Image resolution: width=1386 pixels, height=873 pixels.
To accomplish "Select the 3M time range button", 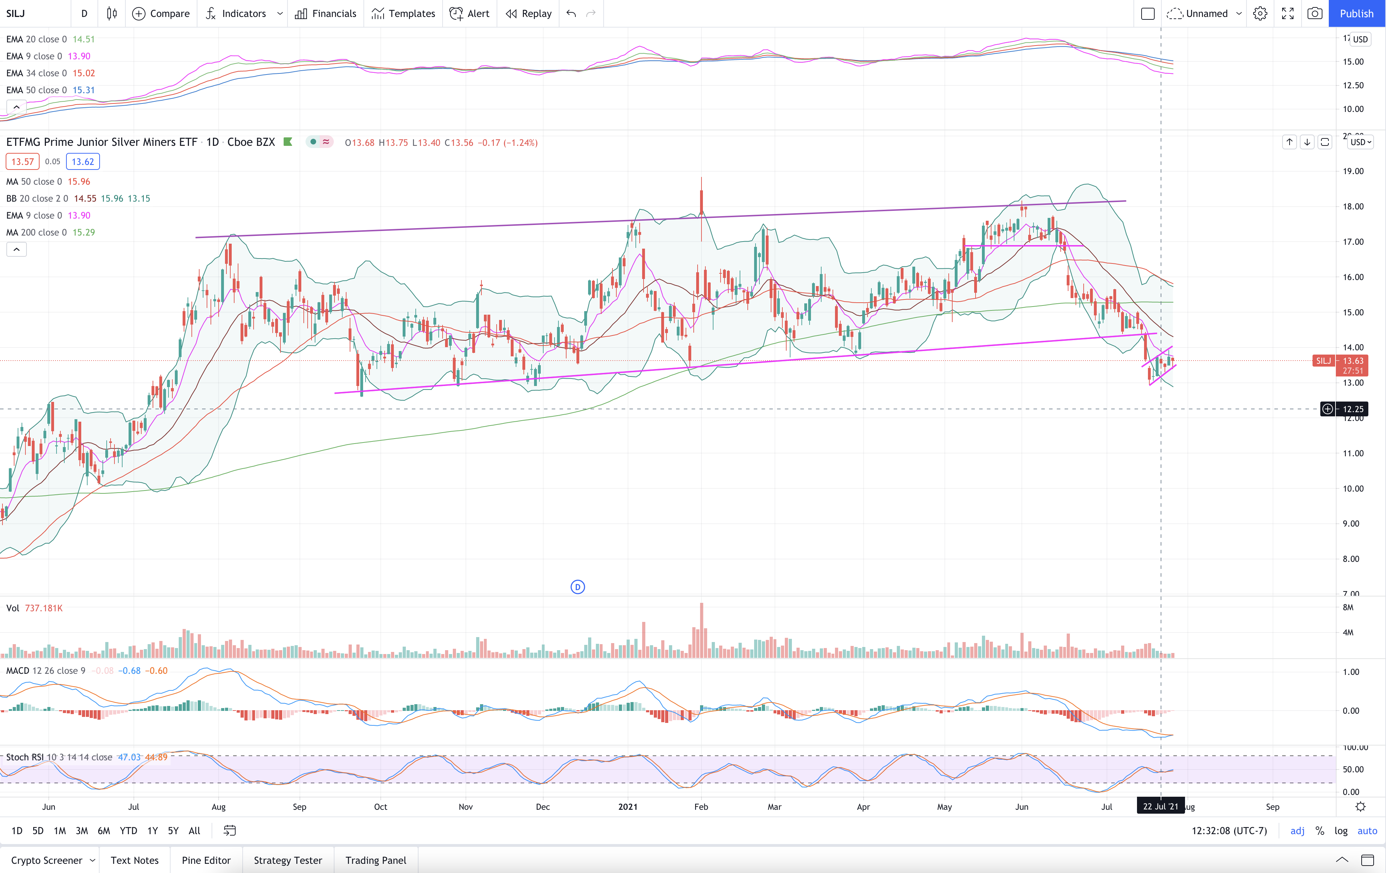I will pyautogui.click(x=82, y=830).
